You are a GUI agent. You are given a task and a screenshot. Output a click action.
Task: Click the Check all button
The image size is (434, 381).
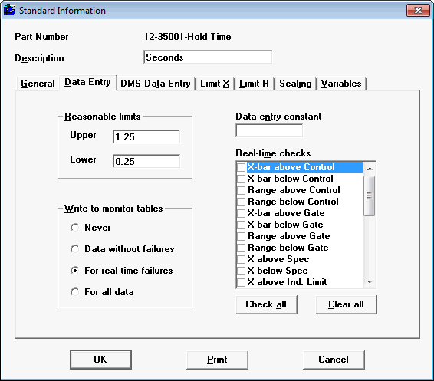click(266, 304)
